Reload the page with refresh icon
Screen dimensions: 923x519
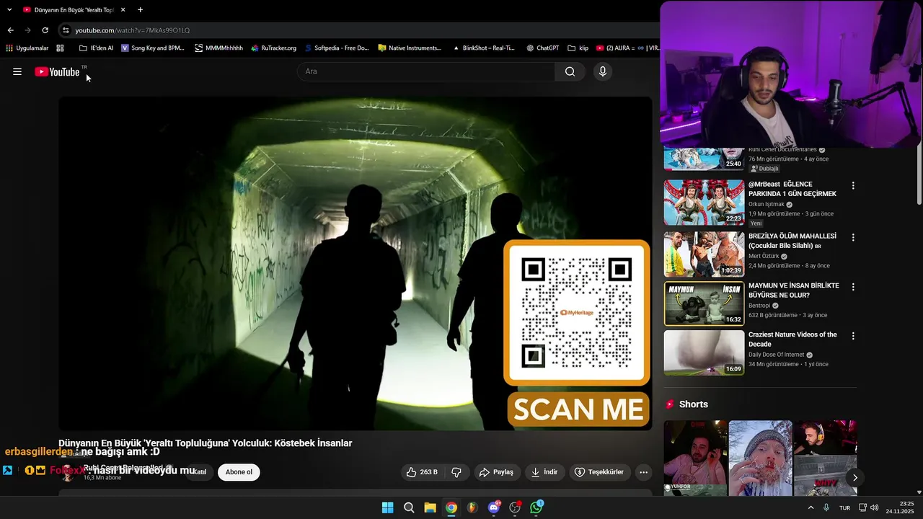[x=45, y=30]
